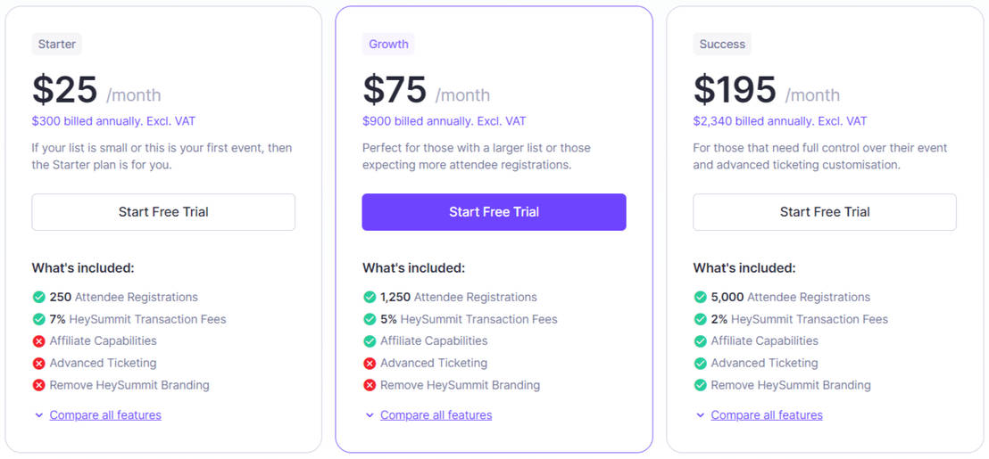Expand chevron beside Starter Compare all features
The image size is (989, 459).
[x=39, y=415]
